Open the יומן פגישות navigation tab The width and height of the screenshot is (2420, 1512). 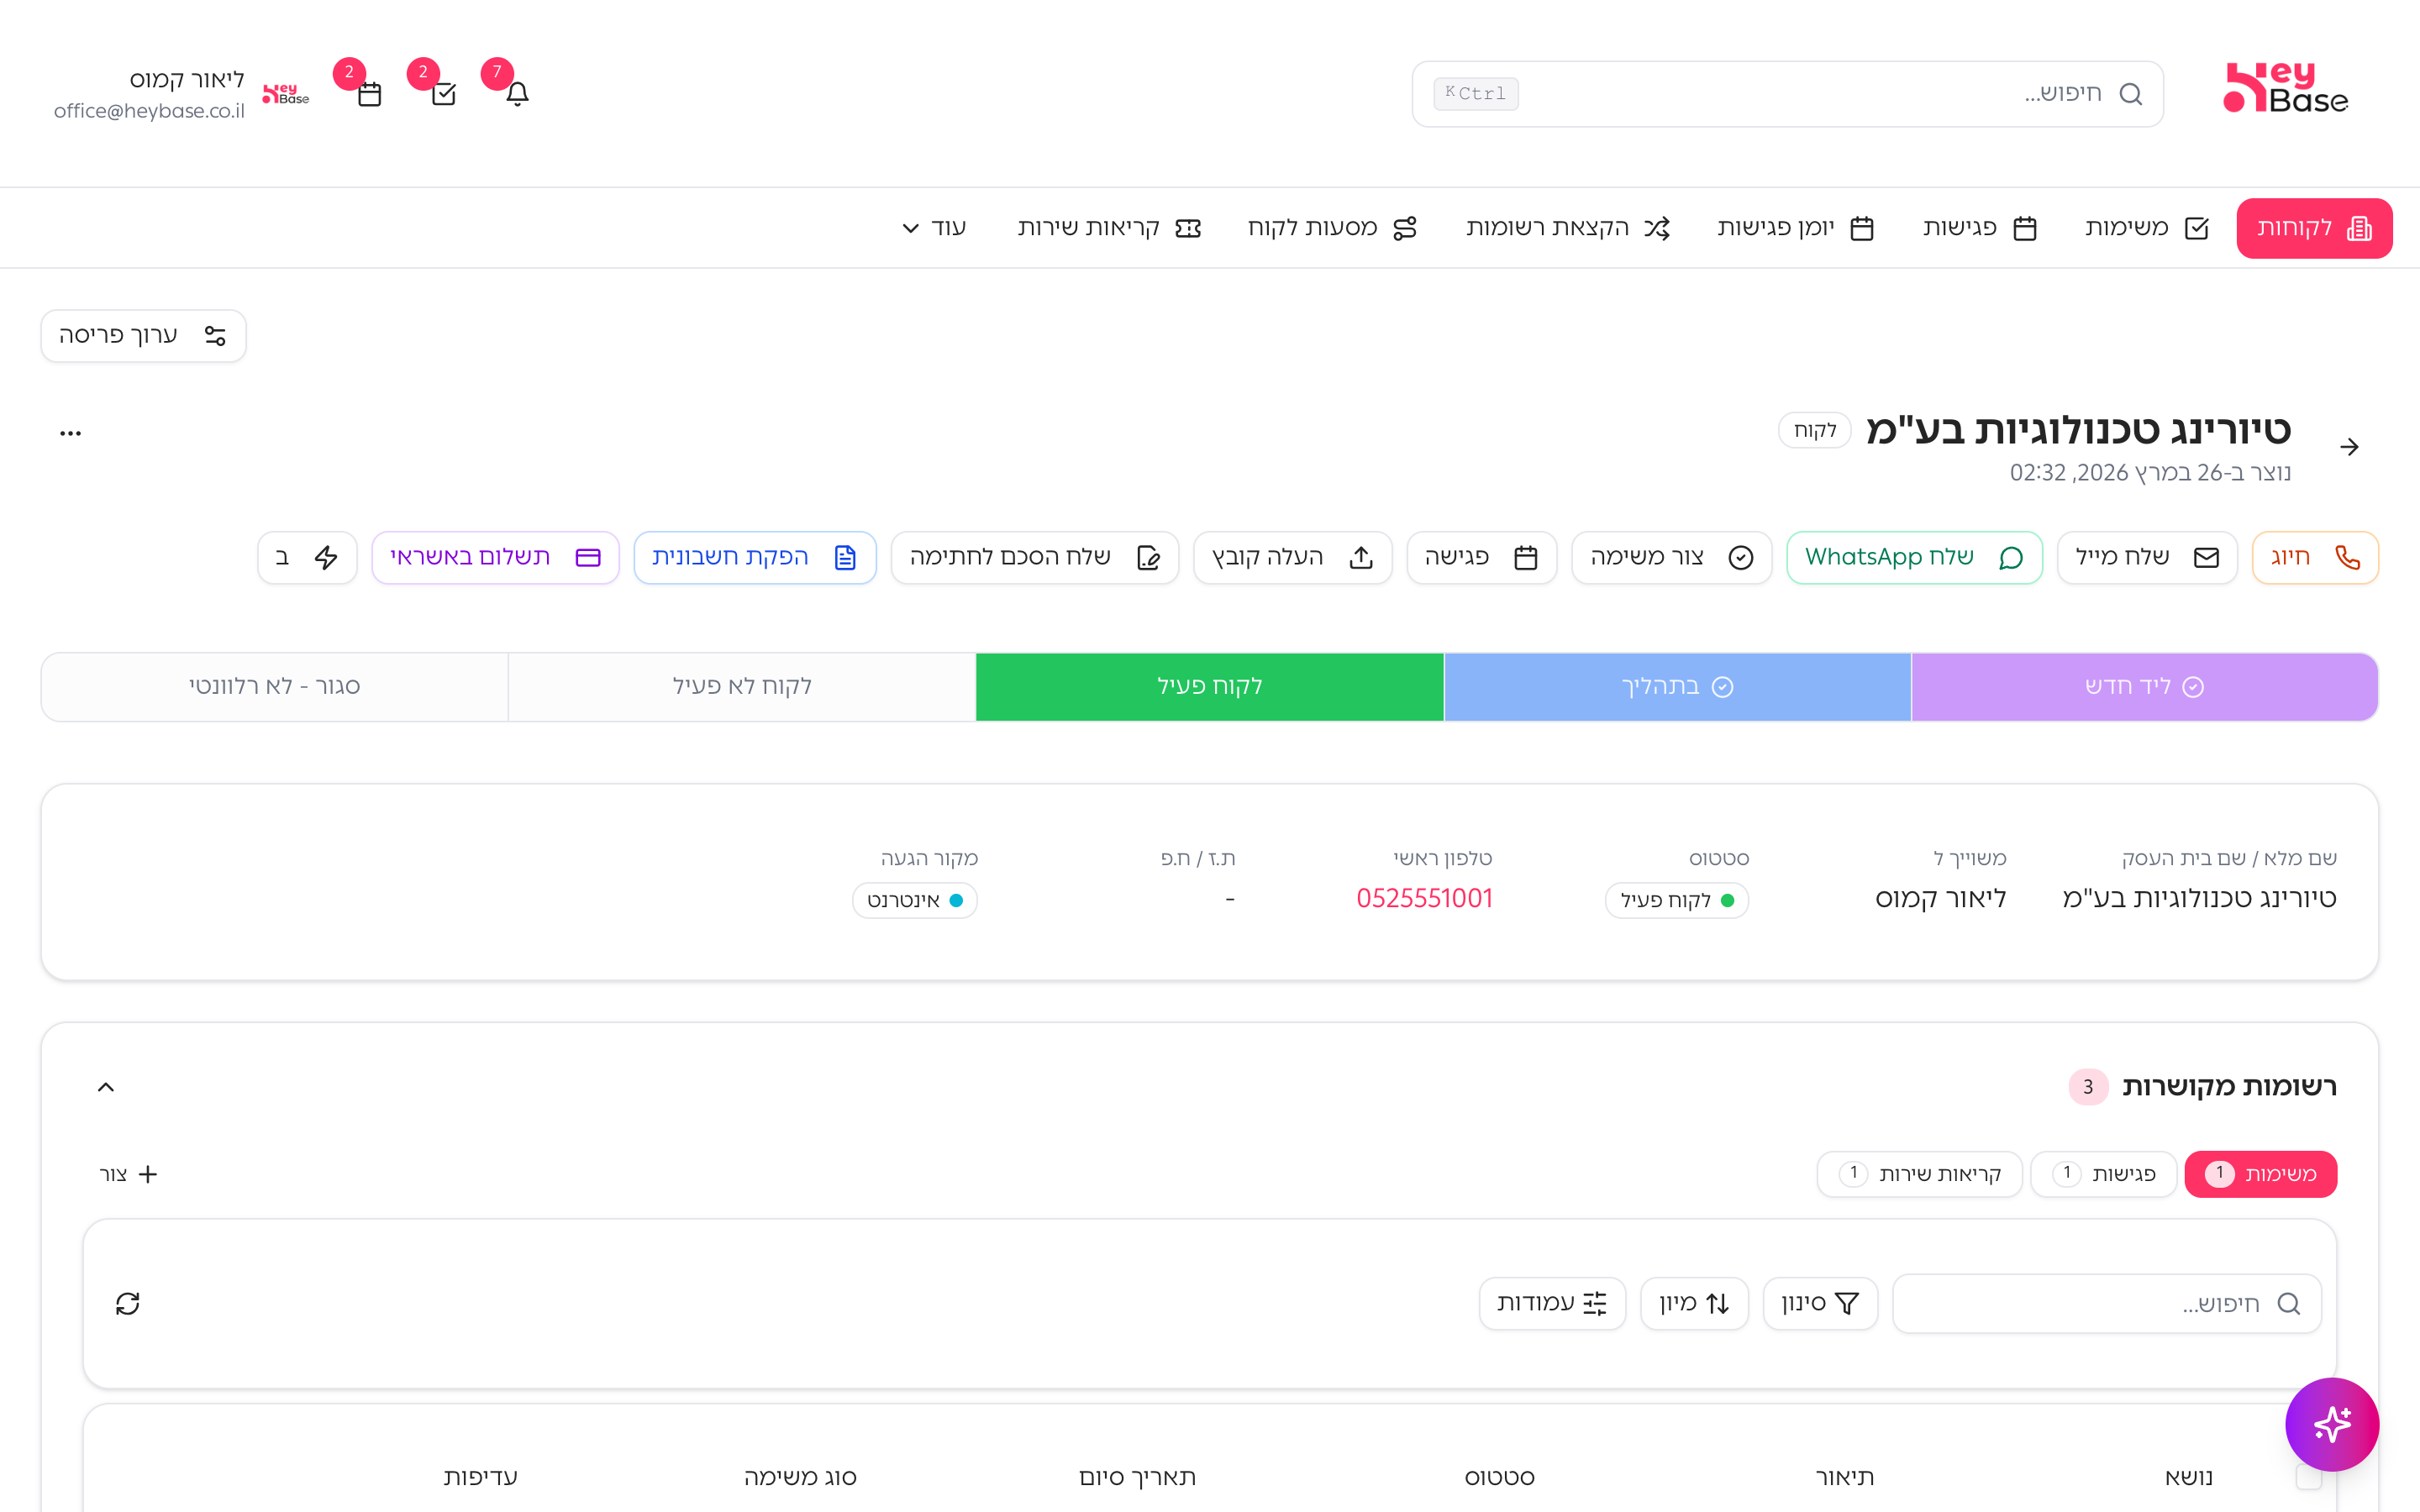pyautogui.click(x=1795, y=228)
